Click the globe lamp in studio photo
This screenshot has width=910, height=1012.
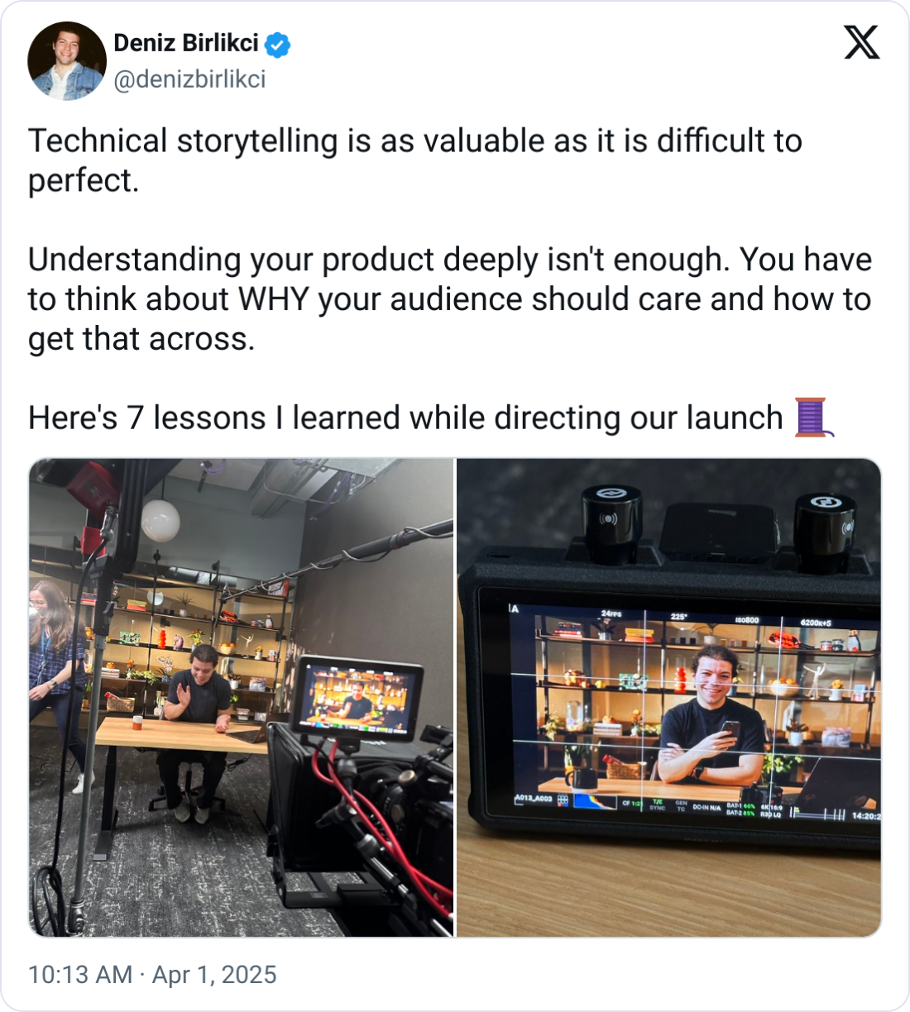click(x=160, y=521)
